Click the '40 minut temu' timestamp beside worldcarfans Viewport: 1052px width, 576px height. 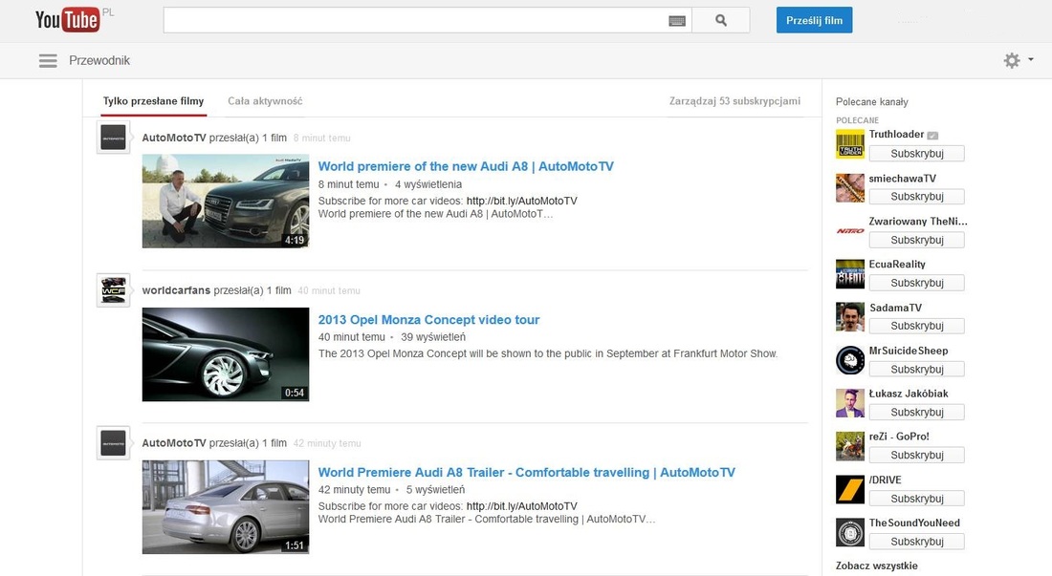pyautogui.click(x=329, y=290)
